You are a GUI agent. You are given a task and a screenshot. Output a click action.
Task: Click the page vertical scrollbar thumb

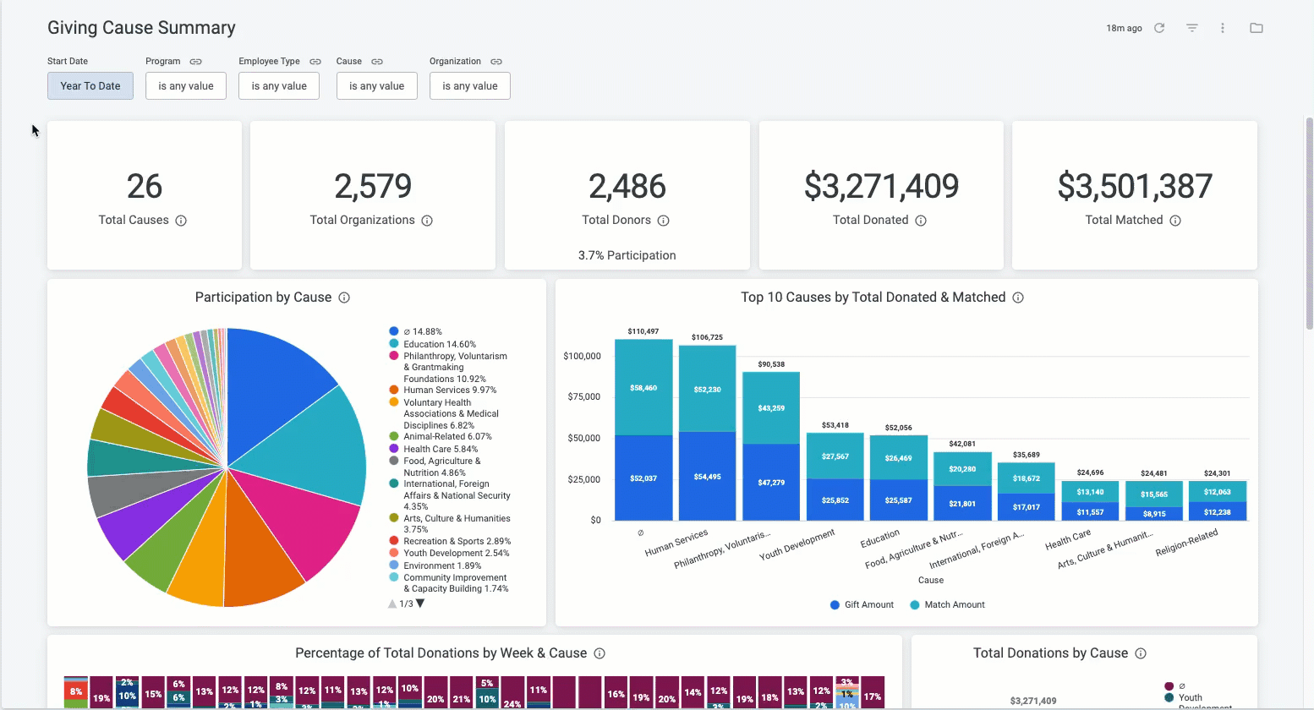point(1309,223)
